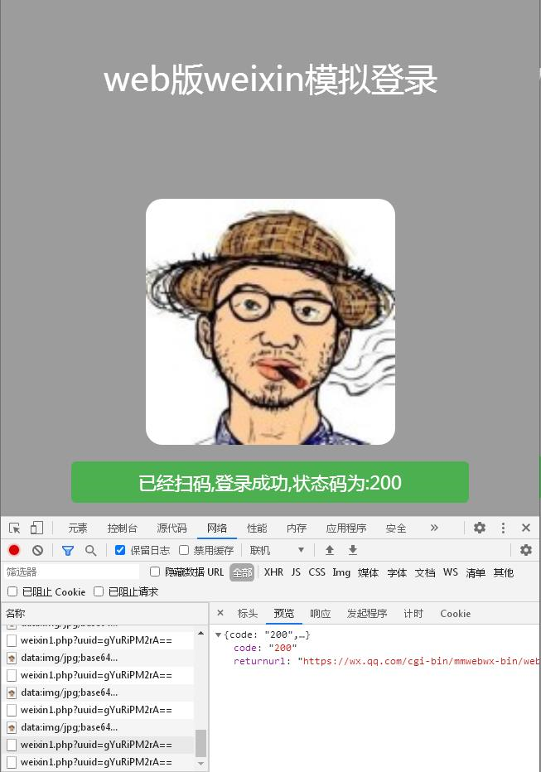Check the 已阻止 Cookie checkbox
The image size is (541, 772).
click(x=12, y=591)
